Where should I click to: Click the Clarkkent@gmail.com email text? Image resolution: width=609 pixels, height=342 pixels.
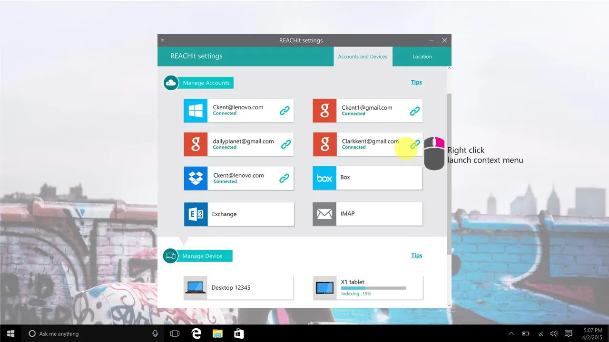point(370,141)
